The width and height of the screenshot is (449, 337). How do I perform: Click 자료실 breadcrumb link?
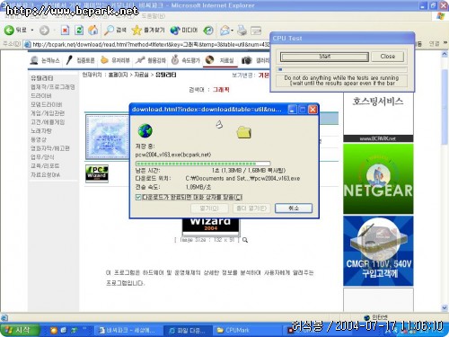coord(141,75)
